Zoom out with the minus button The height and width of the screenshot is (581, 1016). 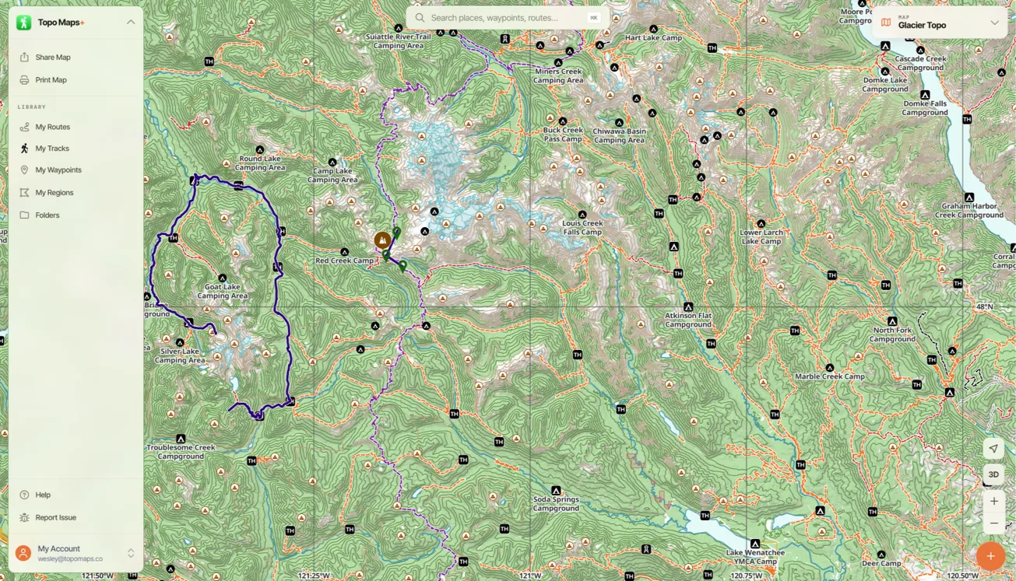click(x=993, y=523)
